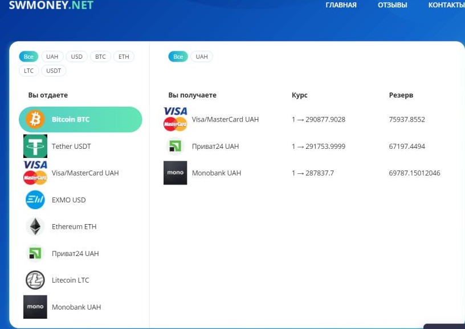The height and width of the screenshot is (329, 465).
Task: Choose Ethereum ETH label to give
Action: [74, 227]
